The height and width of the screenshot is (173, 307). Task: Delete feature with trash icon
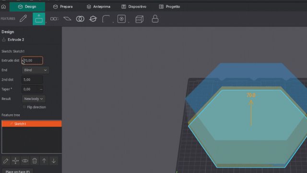pyautogui.click(x=35, y=161)
